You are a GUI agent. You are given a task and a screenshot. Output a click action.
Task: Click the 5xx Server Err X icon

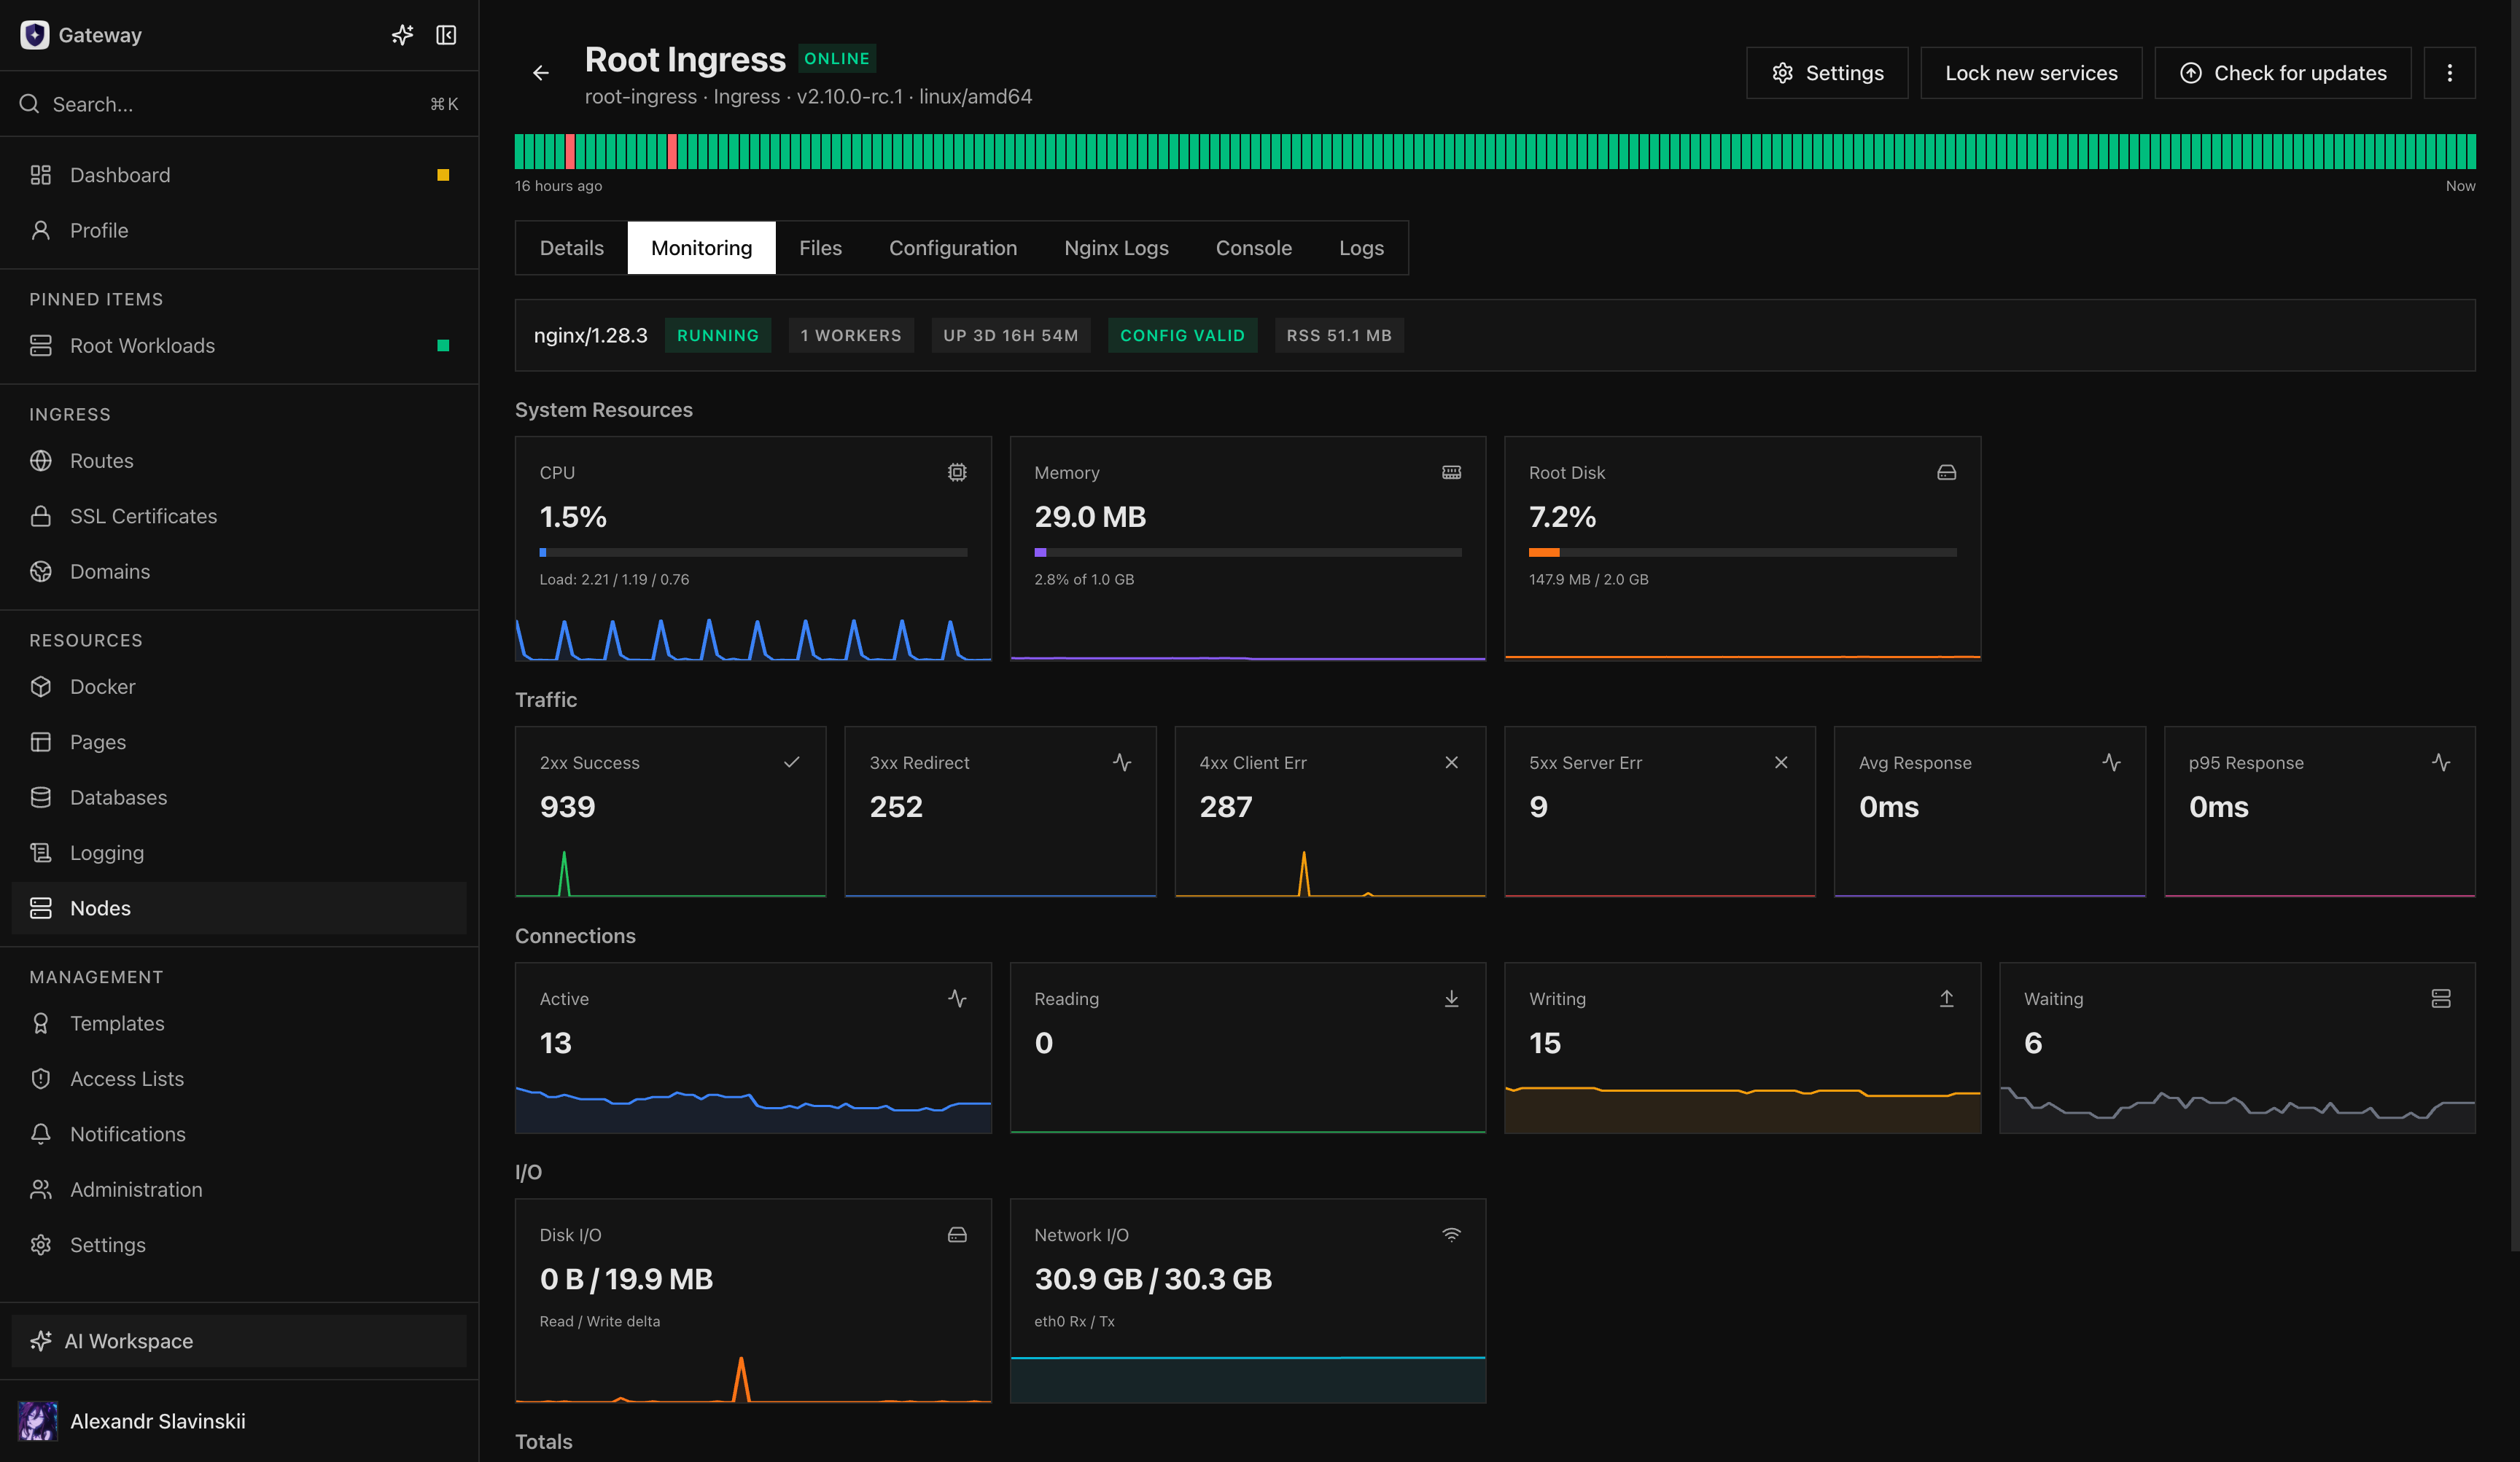pos(1781,762)
